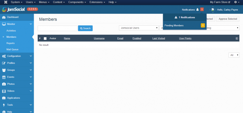This screenshot has height=113, width=243.
Task: Click the yellow Pending Members count badge
Action: tap(203, 26)
